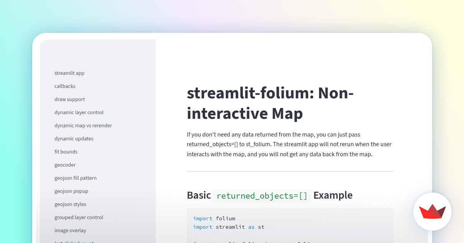Select geojson styles in sidebar

pyautogui.click(x=70, y=204)
